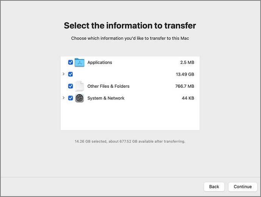Expand the System & Network disclosure arrow

(64, 98)
